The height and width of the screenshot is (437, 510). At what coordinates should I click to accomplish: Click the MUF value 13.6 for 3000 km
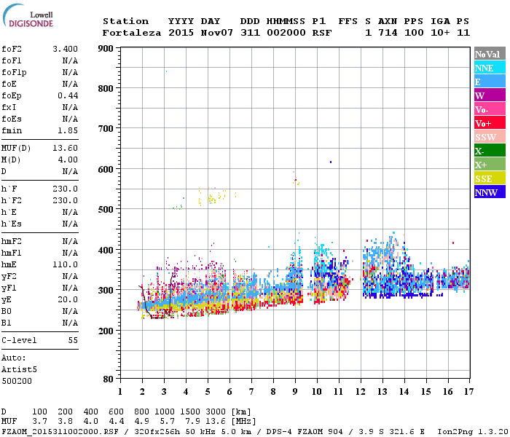click(216, 422)
